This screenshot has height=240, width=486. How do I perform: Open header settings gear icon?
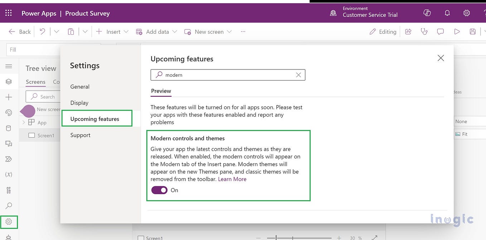pyautogui.click(x=467, y=13)
